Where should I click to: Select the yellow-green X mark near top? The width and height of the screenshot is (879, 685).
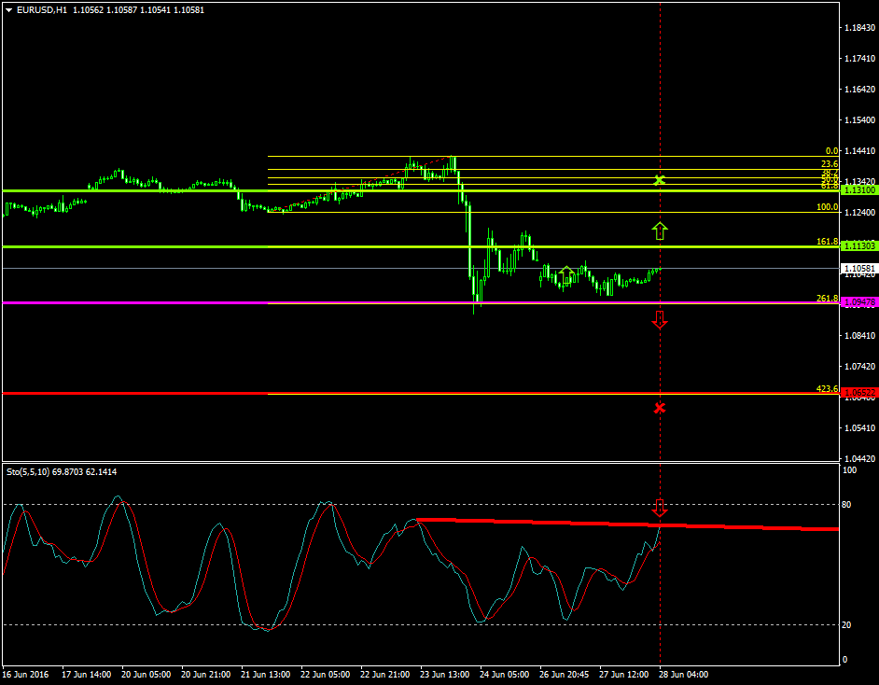point(660,179)
